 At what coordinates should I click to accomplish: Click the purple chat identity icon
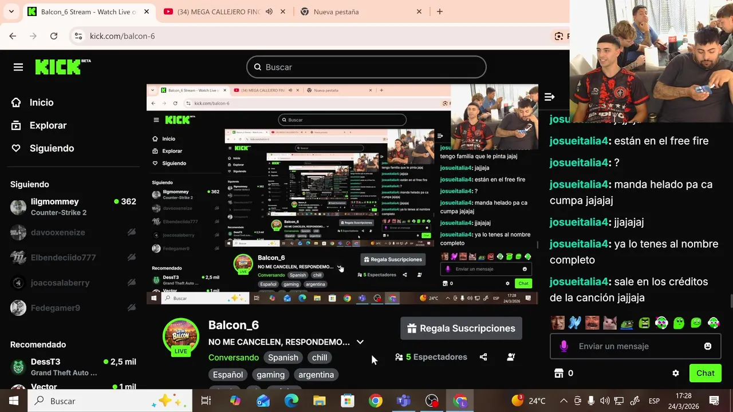tap(564, 346)
